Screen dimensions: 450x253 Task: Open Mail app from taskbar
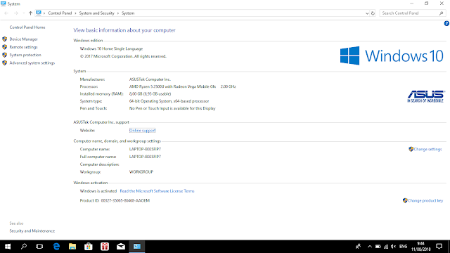pyautogui.click(x=121, y=247)
